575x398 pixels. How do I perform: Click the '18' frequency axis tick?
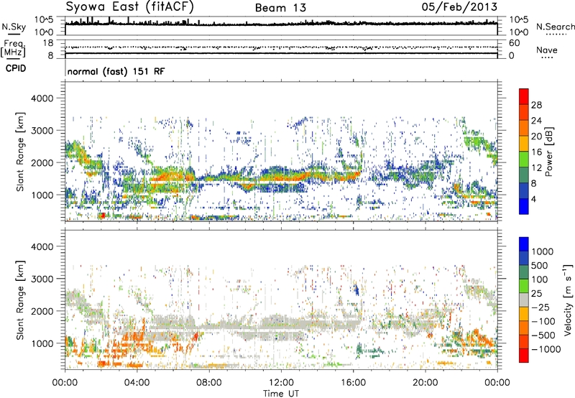[x=48, y=43]
